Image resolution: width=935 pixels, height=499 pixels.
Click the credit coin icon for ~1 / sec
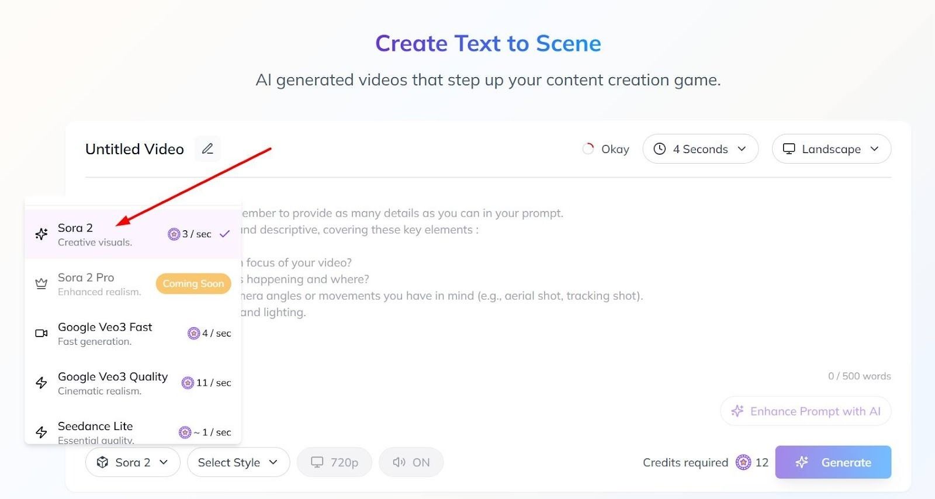[x=185, y=432]
